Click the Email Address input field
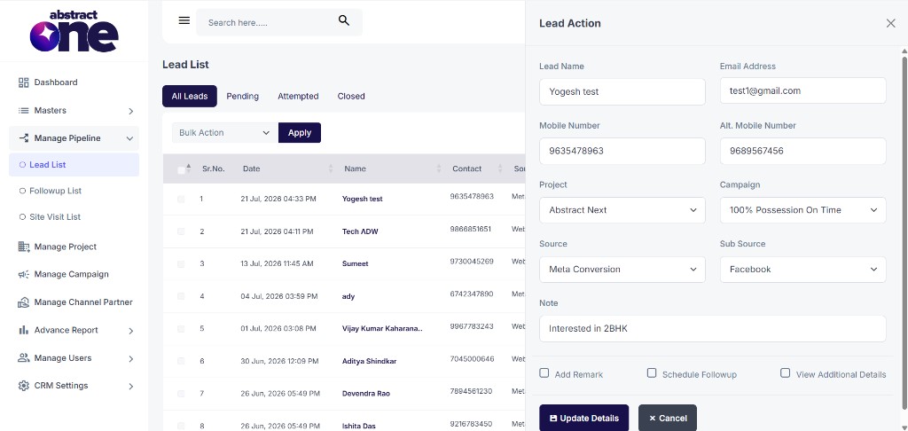The height and width of the screenshot is (431, 908). pyautogui.click(x=803, y=90)
